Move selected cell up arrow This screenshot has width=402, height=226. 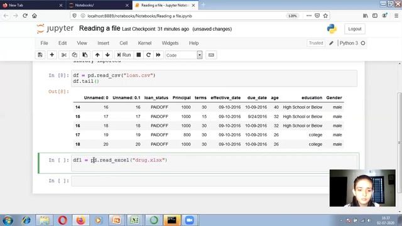(x=97, y=55)
